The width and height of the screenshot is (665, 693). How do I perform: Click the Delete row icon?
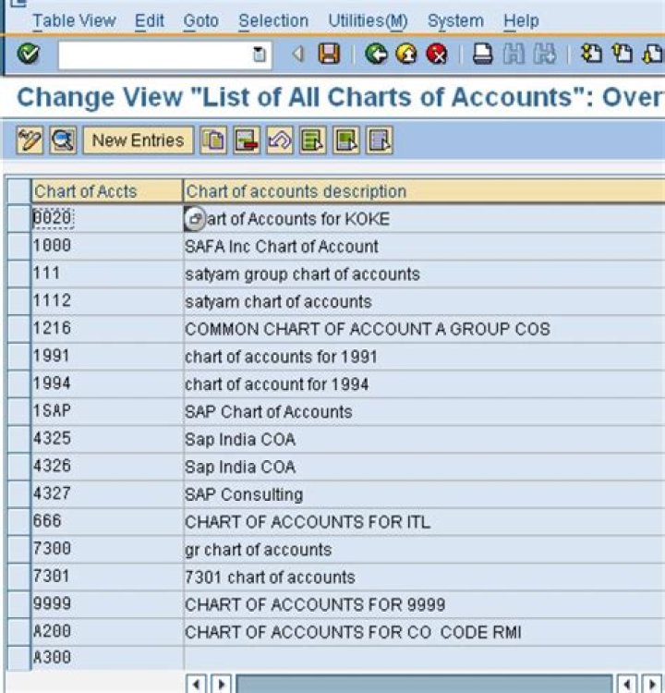point(245,140)
